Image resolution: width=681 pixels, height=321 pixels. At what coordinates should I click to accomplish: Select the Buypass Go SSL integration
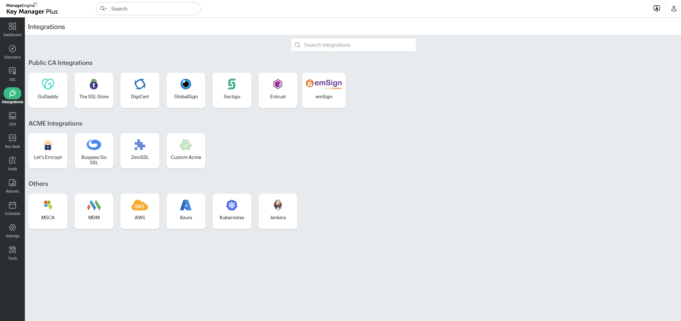[x=94, y=151]
